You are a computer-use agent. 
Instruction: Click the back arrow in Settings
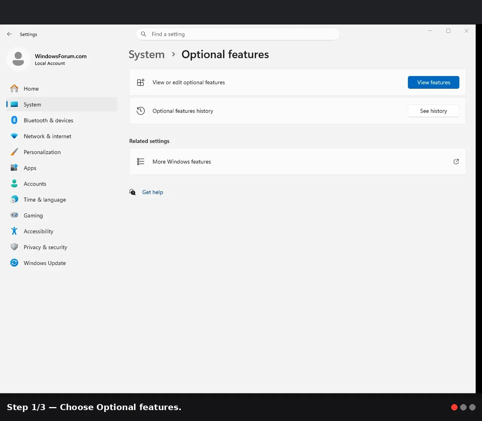point(9,34)
